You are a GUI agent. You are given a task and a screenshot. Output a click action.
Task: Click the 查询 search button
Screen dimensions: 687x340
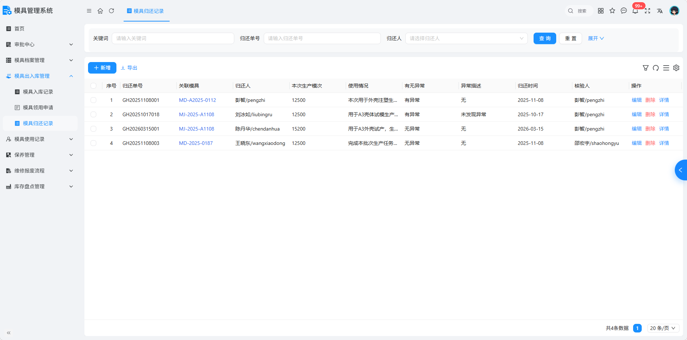tap(545, 38)
